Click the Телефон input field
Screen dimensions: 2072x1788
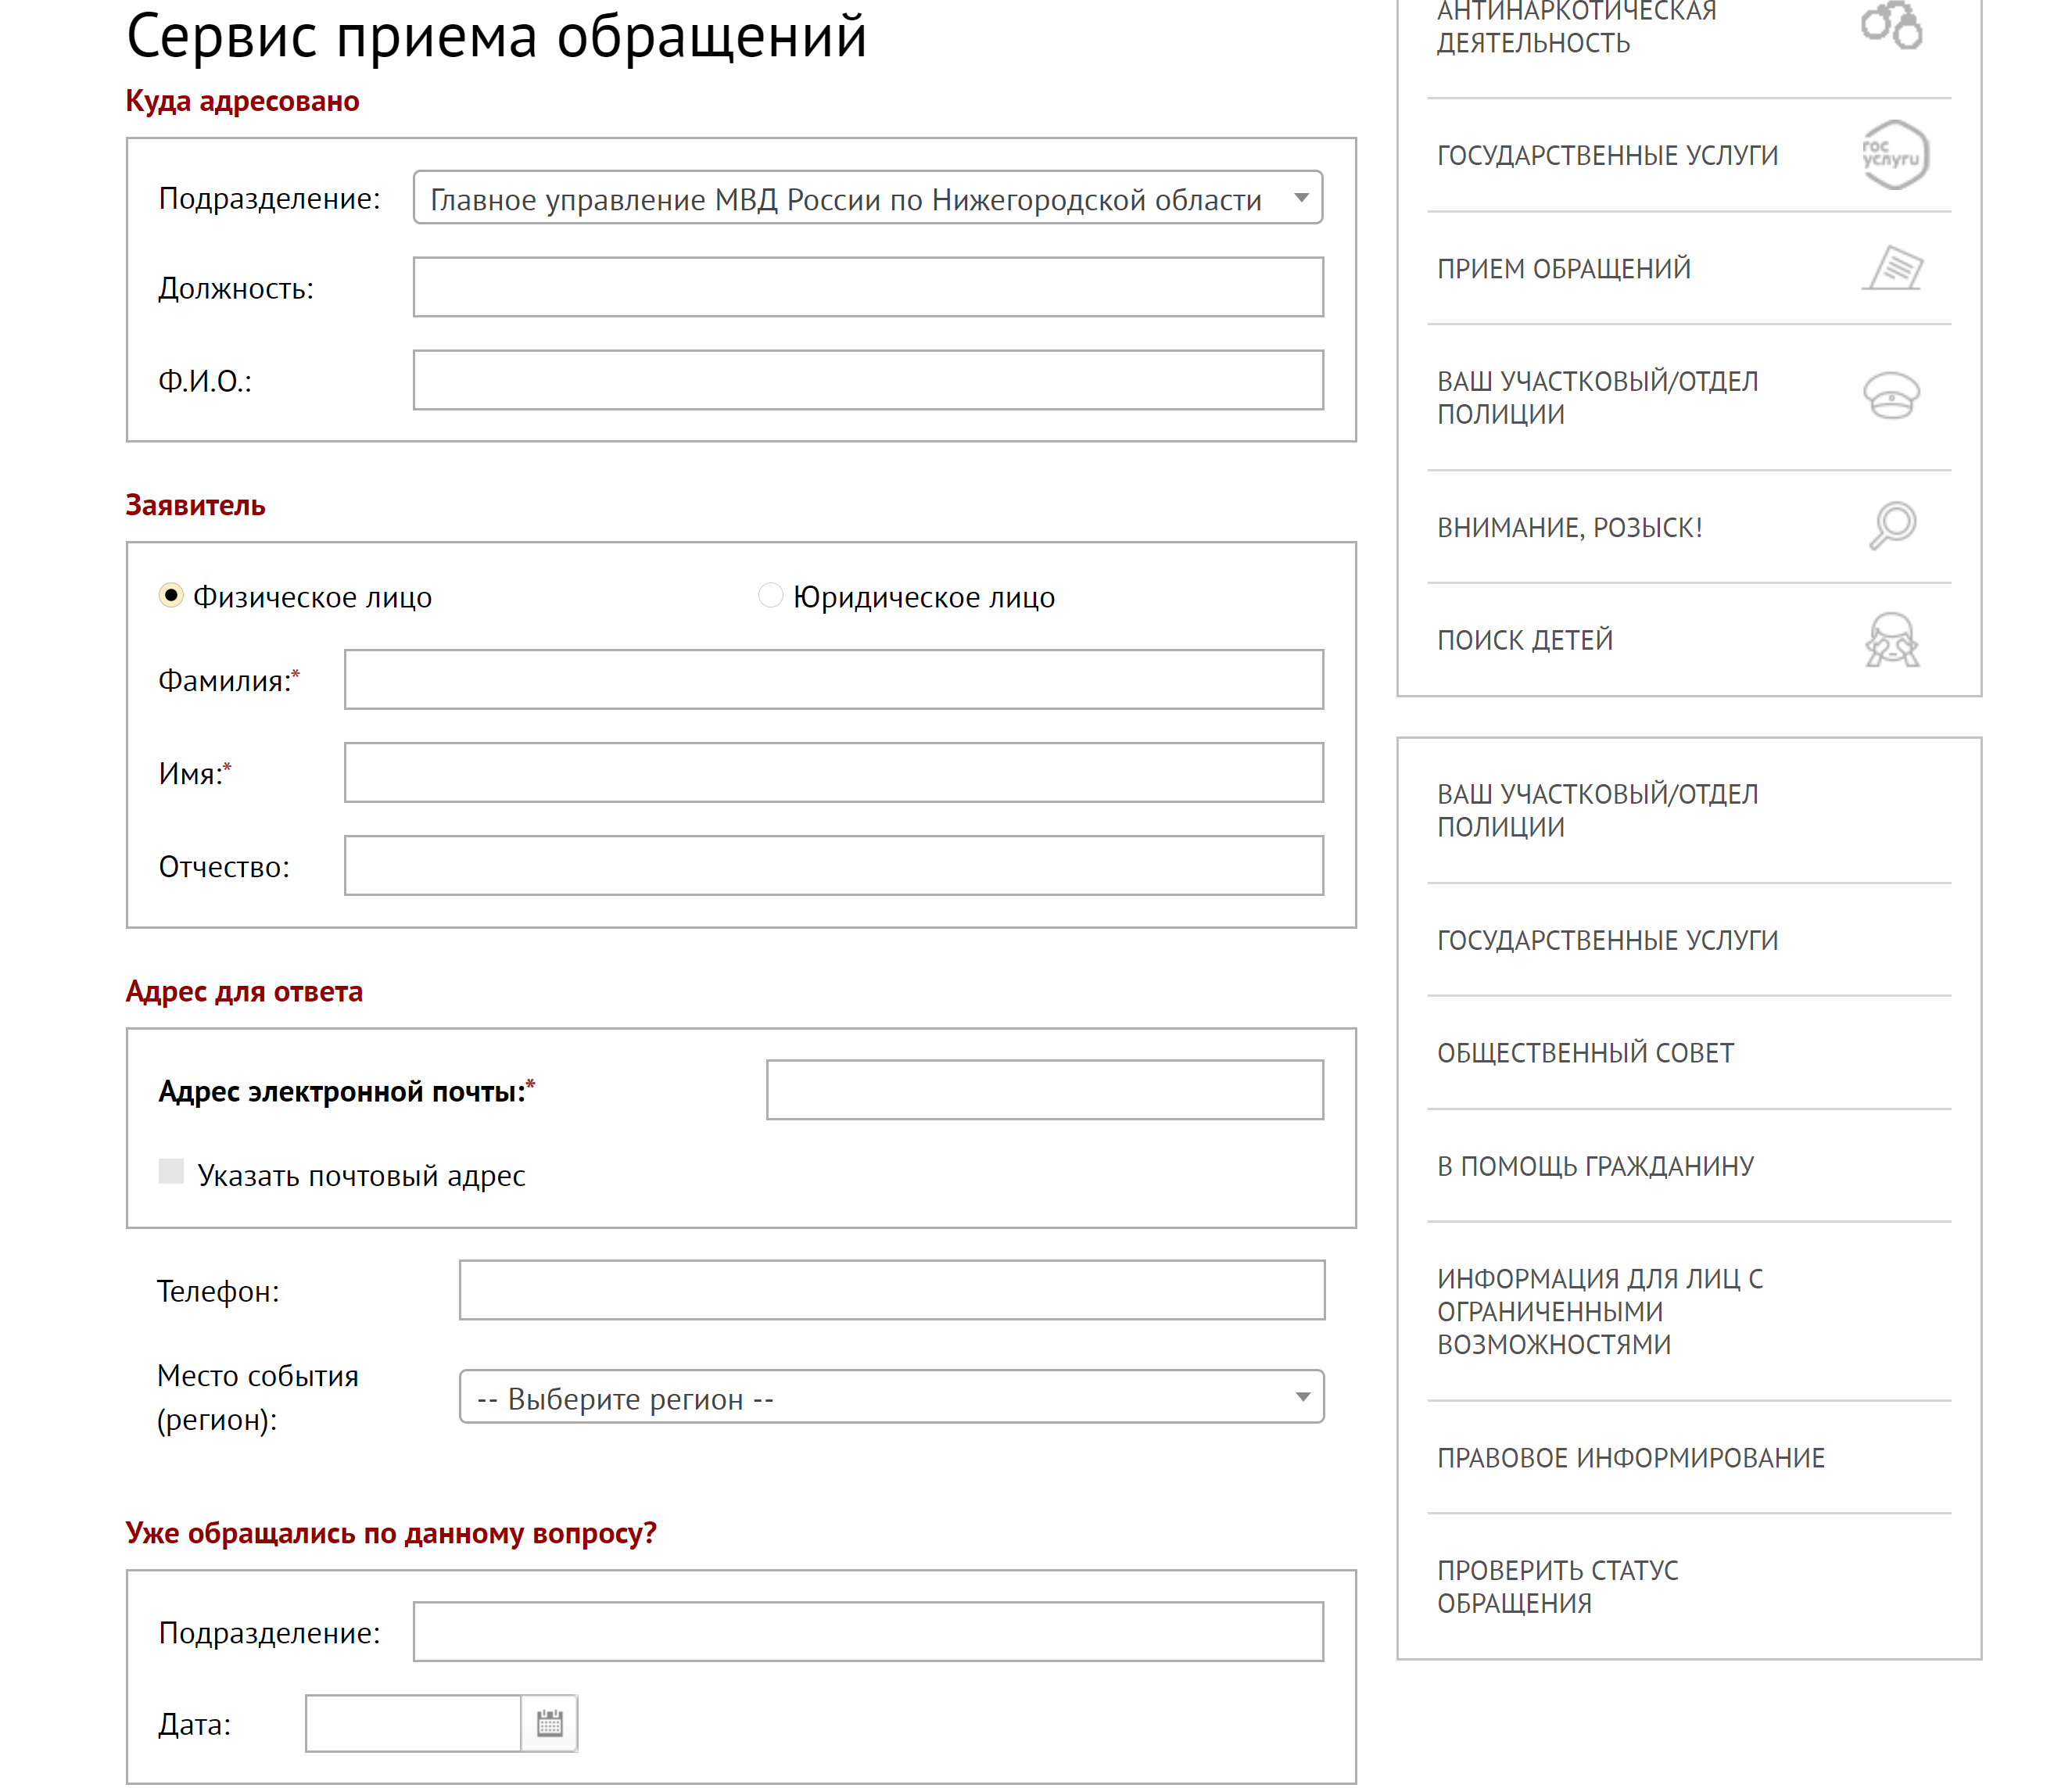[x=892, y=1290]
